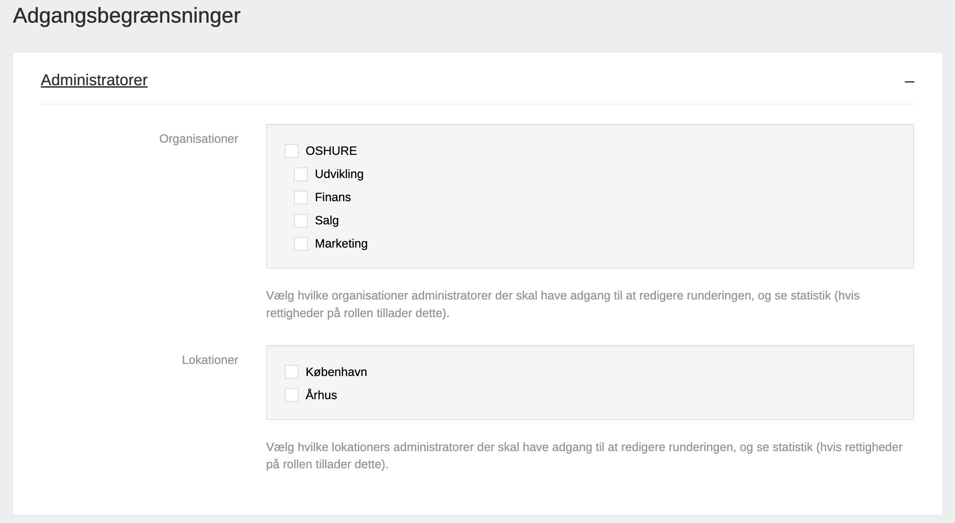Click the Marketing label text
955x523 pixels.
pyautogui.click(x=341, y=244)
